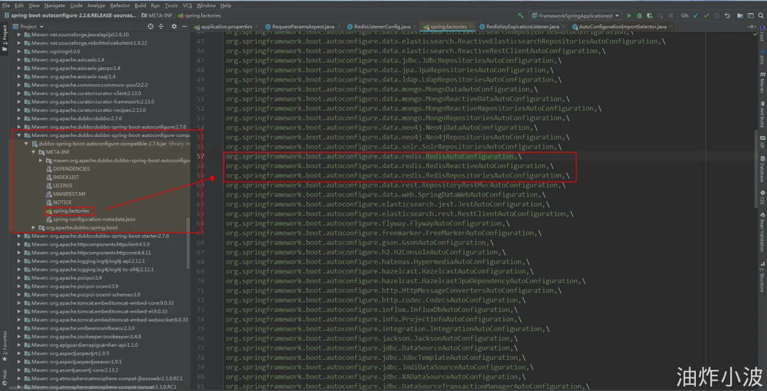Image resolution: width=767 pixels, height=391 pixels.
Task: Select the DEPENDENCIES file in tree
Action: pyautogui.click(x=71, y=169)
